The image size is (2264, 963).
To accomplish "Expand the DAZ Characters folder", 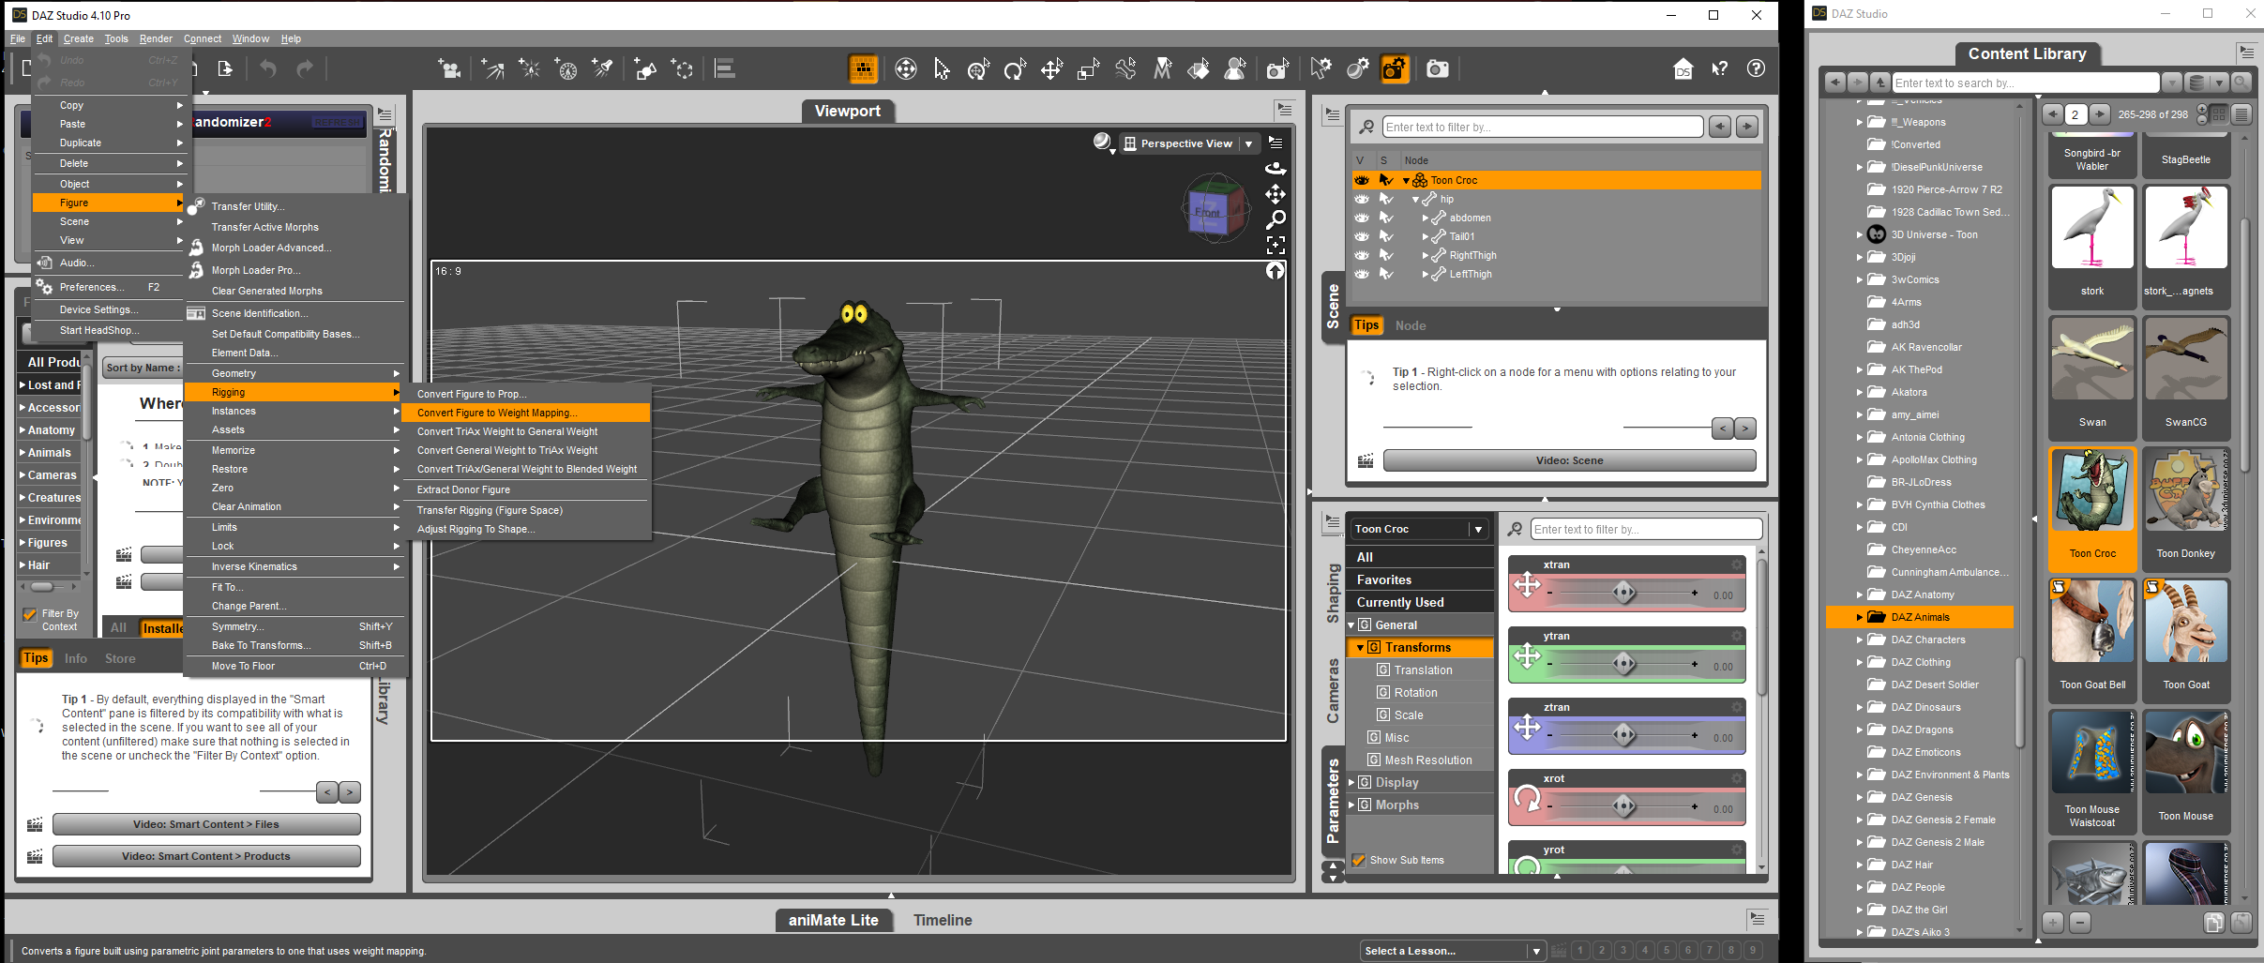I will pos(1859,639).
